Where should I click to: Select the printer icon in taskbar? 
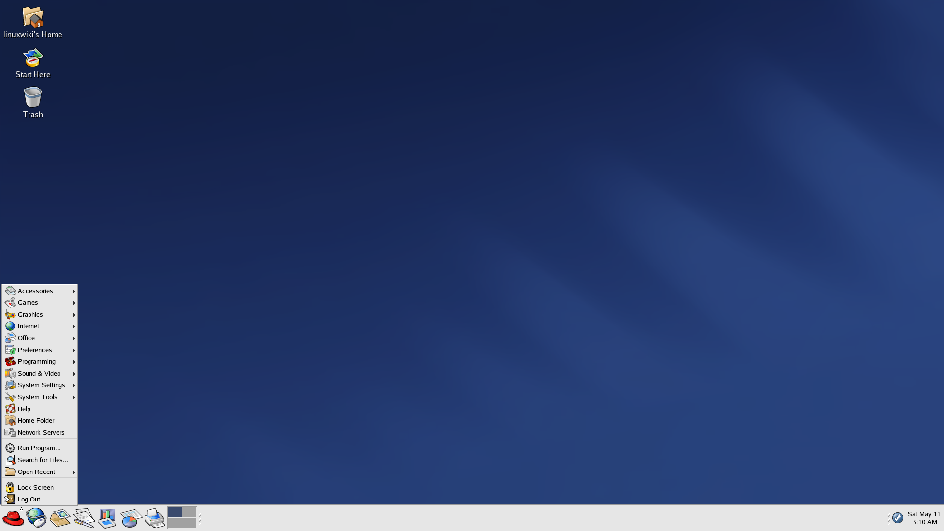coord(154,517)
